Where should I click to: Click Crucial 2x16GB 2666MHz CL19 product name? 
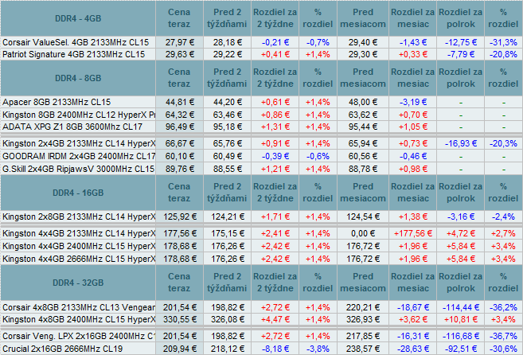click(x=62, y=349)
